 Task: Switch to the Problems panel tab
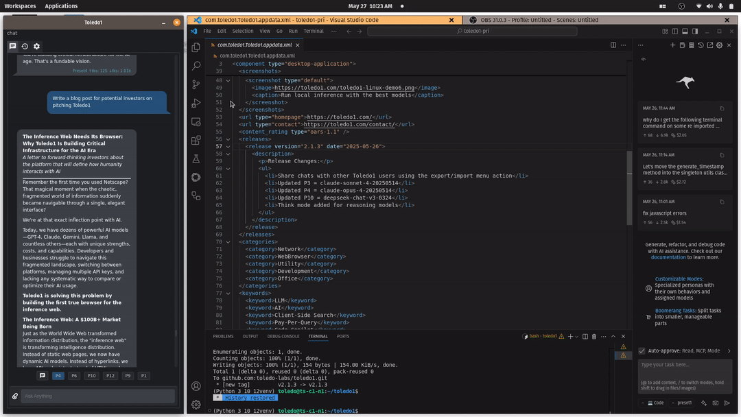[x=223, y=336]
